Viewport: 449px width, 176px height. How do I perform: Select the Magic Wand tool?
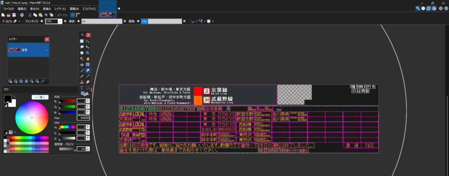tap(82, 58)
